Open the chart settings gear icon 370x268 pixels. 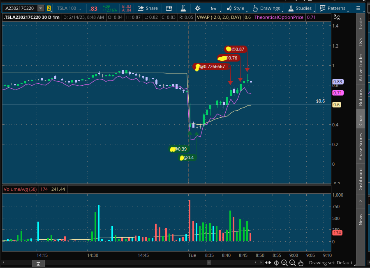coord(197,8)
